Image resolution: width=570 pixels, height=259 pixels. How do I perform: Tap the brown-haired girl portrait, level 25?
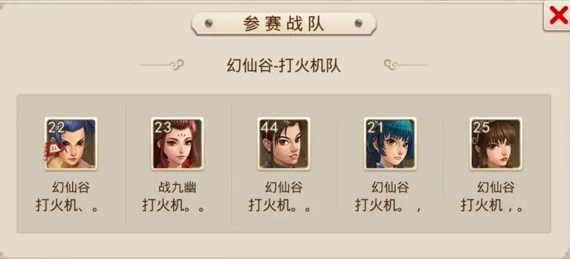pyautogui.click(x=496, y=144)
